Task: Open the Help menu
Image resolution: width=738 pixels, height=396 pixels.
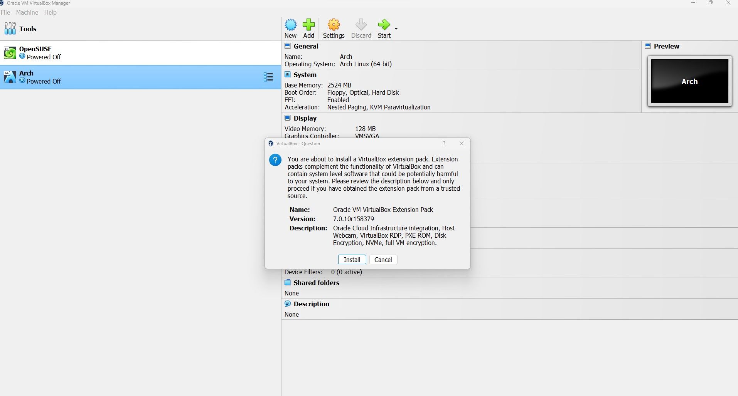Action: tap(51, 12)
